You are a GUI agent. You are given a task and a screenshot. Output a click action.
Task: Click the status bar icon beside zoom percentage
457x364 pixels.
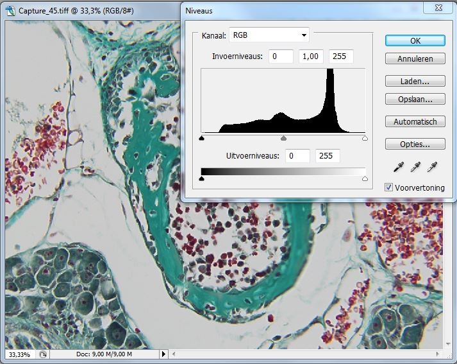click(x=43, y=354)
